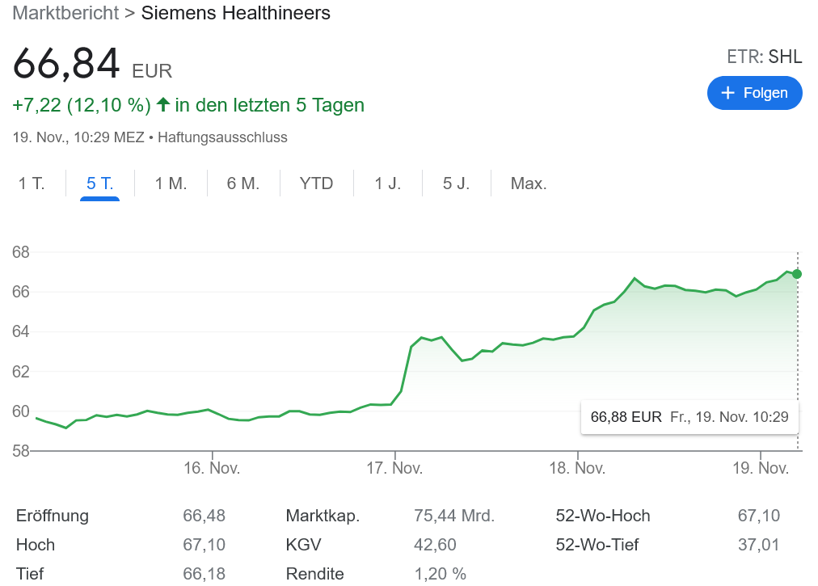Screen dimensions: 818x586
Task: Open the Haftungsausschluss disclaimer link
Action: 222,137
